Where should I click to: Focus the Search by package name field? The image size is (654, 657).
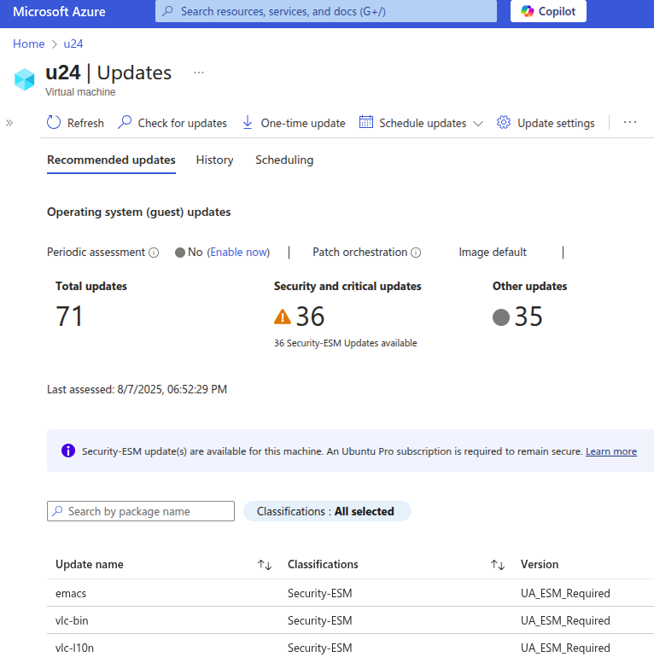point(140,511)
